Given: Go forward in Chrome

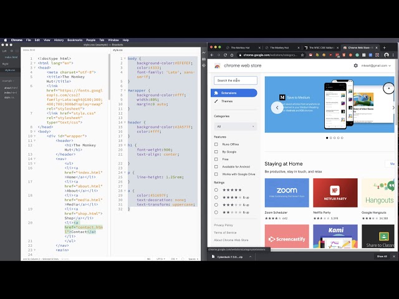Looking at the screenshot, I should click(x=218, y=55).
